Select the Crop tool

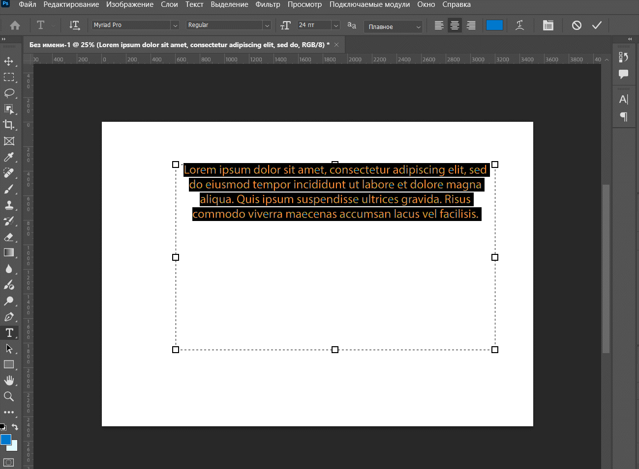click(9, 125)
